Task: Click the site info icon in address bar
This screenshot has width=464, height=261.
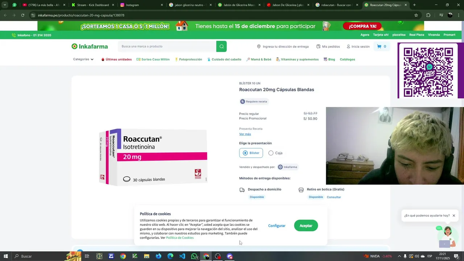Action: coord(33,15)
